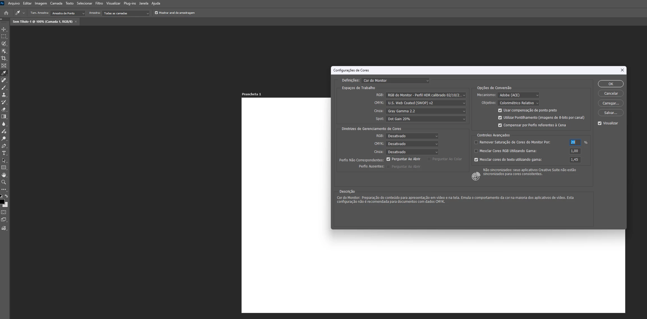Toggle the Visualizar preview checkbox

[x=600, y=123]
